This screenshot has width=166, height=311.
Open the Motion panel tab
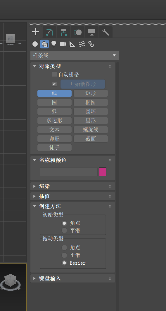78,32
